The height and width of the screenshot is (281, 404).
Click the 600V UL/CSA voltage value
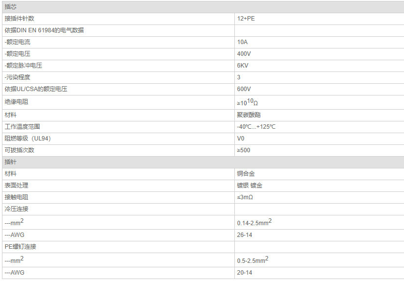coord(244,89)
